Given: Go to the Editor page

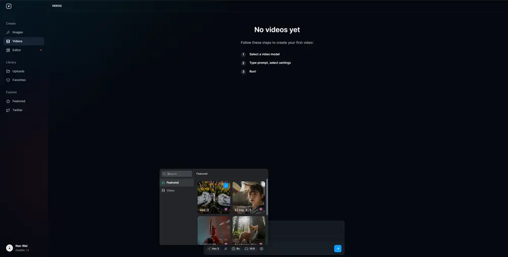Looking at the screenshot, I should click(x=17, y=50).
